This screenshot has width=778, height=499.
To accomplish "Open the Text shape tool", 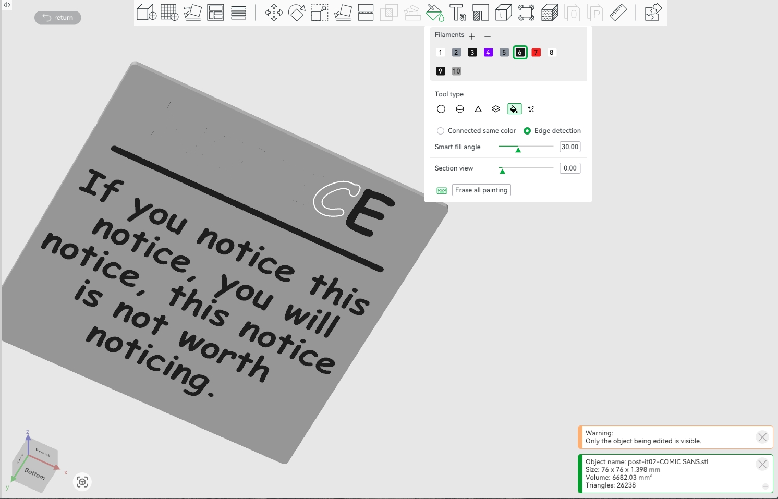I will [x=457, y=12].
